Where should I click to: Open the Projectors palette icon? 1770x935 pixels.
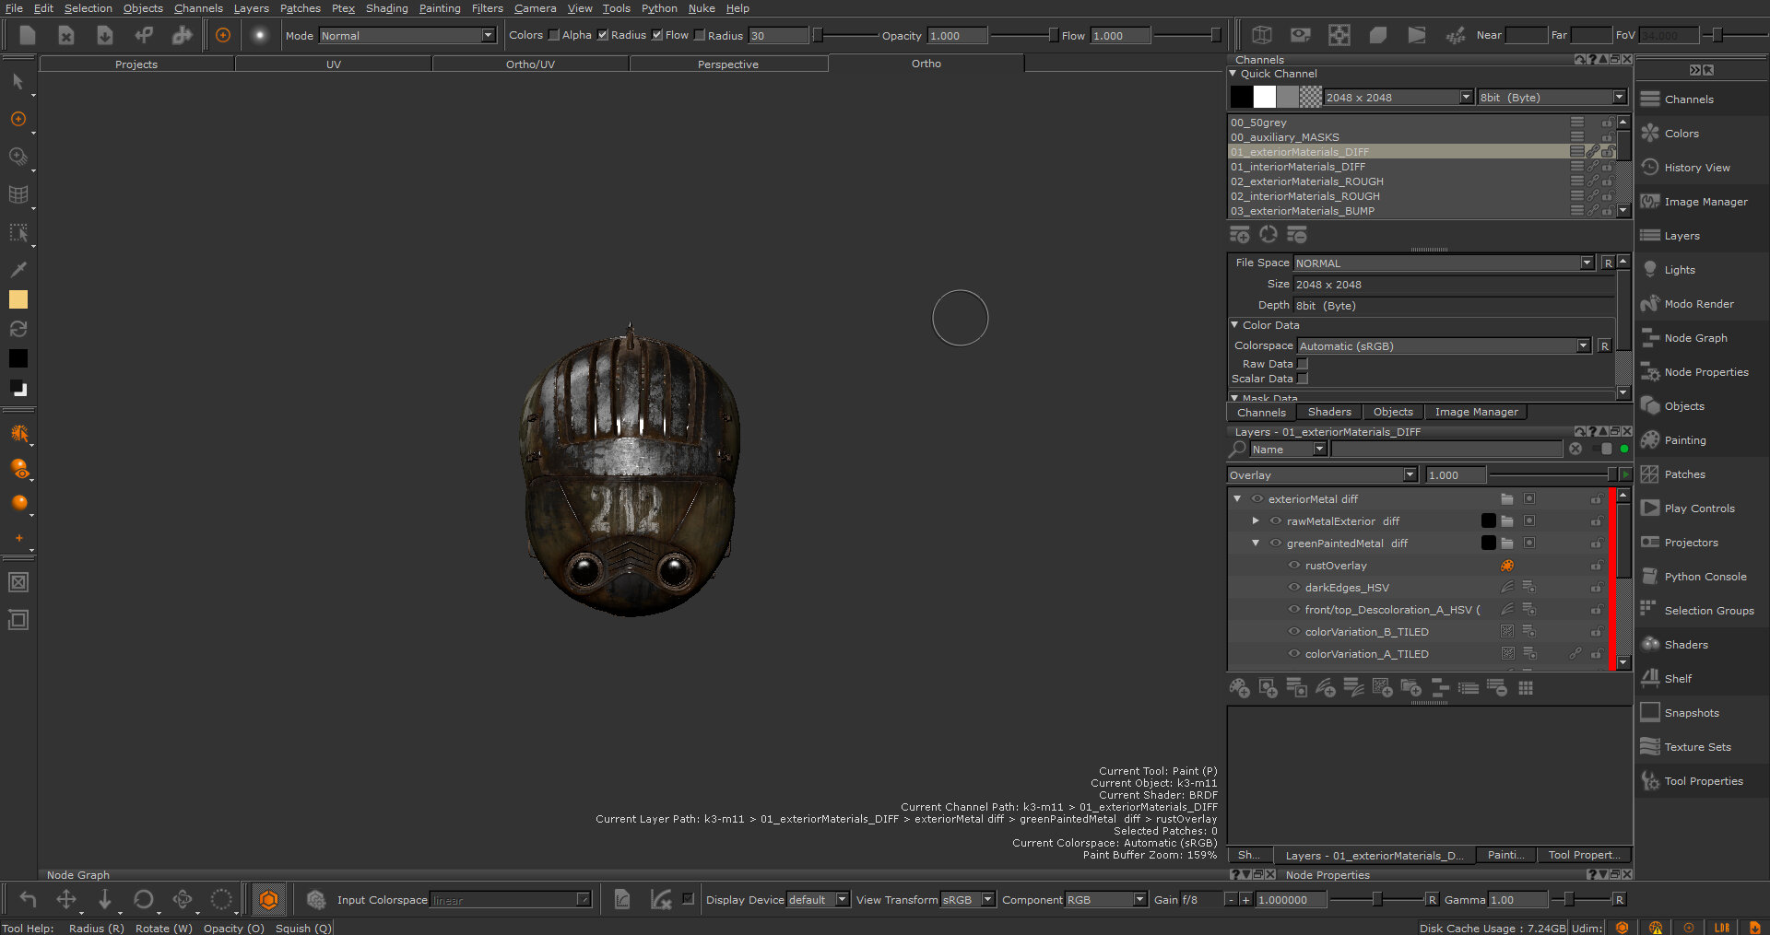tap(1650, 543)
